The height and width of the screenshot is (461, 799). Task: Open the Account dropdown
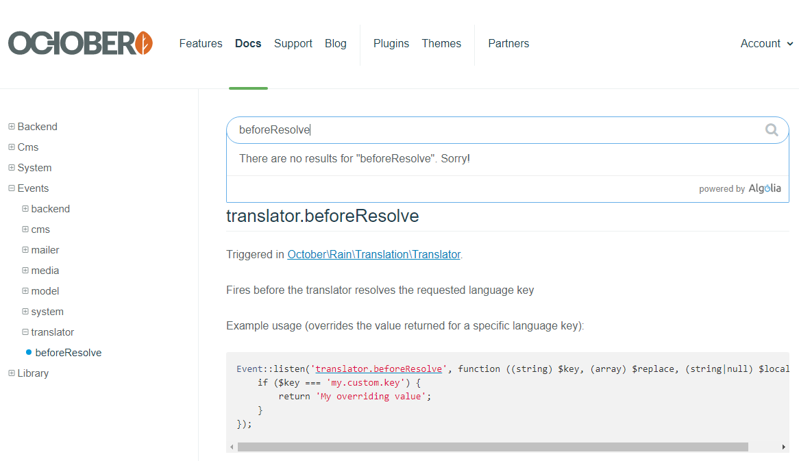766,43
